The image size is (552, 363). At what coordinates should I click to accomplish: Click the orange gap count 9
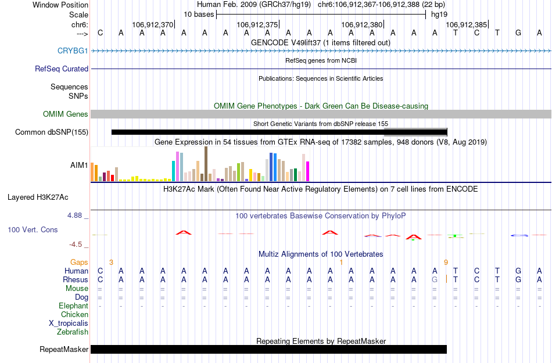click(x=446, y=263)
